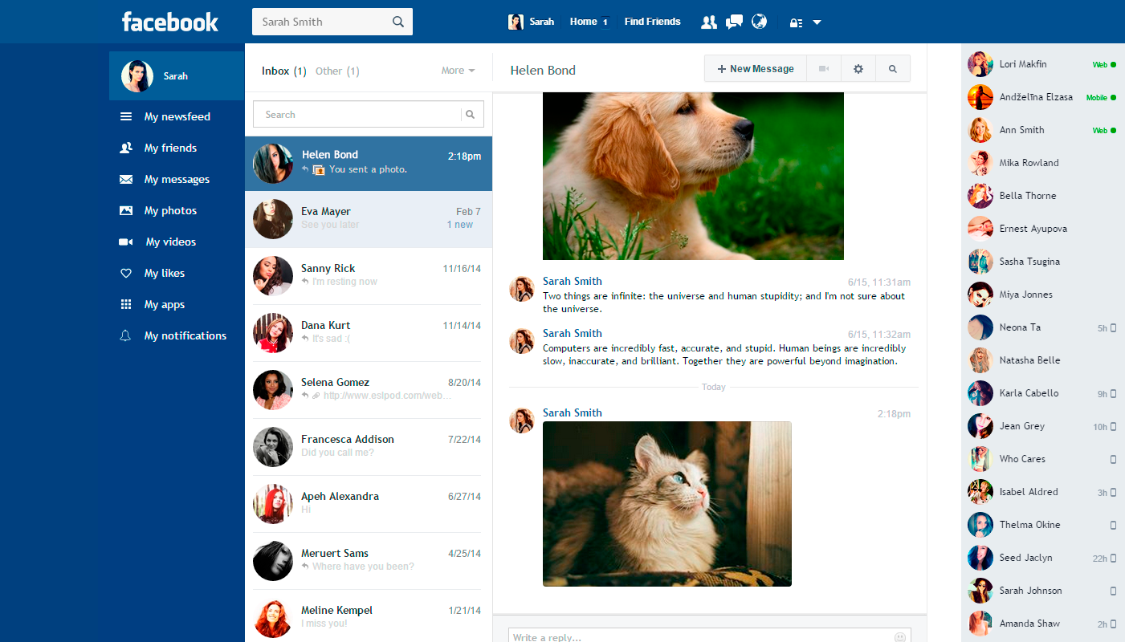Chat with Sasha Tsugina in contacts list
This screenshot has height=642, width=1125.
(x=1041, y=262)
